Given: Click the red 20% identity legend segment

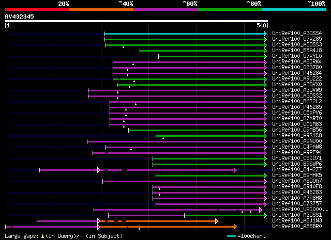Looking at the screenshot, I should point(37,9).
